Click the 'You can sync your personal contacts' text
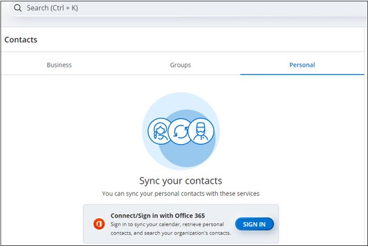 tap(181, 194)
